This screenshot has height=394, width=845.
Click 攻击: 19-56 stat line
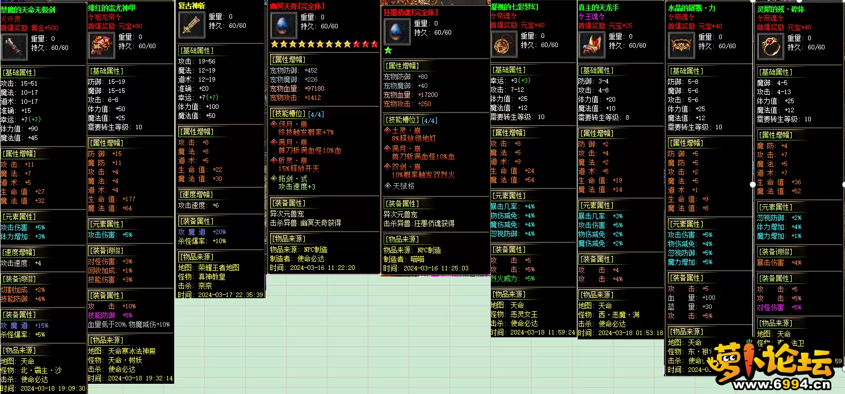coord(197,61)
